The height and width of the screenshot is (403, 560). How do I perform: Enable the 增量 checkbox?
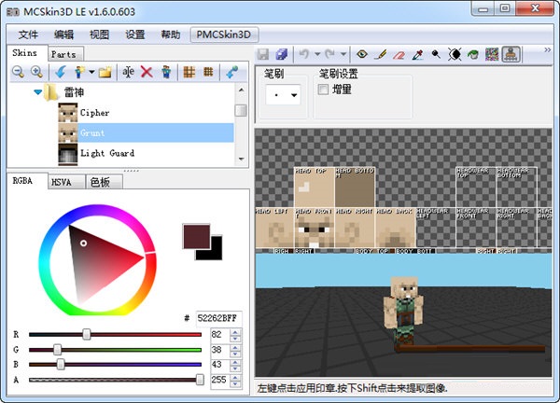(x=323, y=90)
